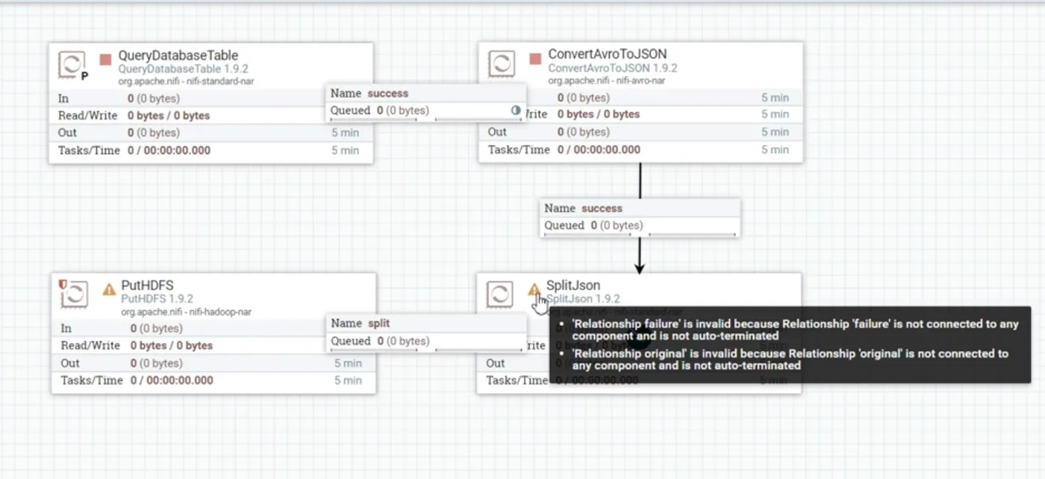Screen dimensions: 1045x479
Task: Click the load-balance icon on top success connection
Action: pyautogui.click(x=516, y=110)
